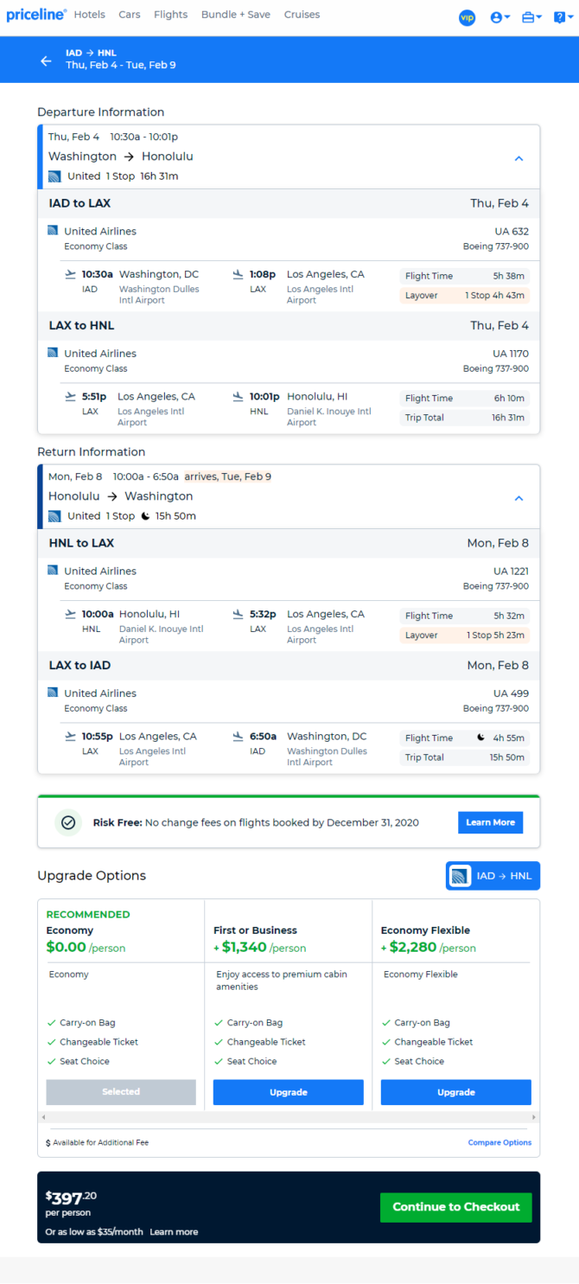Click the Priceline logo
579x1284 pixels.
pos(36,15)
